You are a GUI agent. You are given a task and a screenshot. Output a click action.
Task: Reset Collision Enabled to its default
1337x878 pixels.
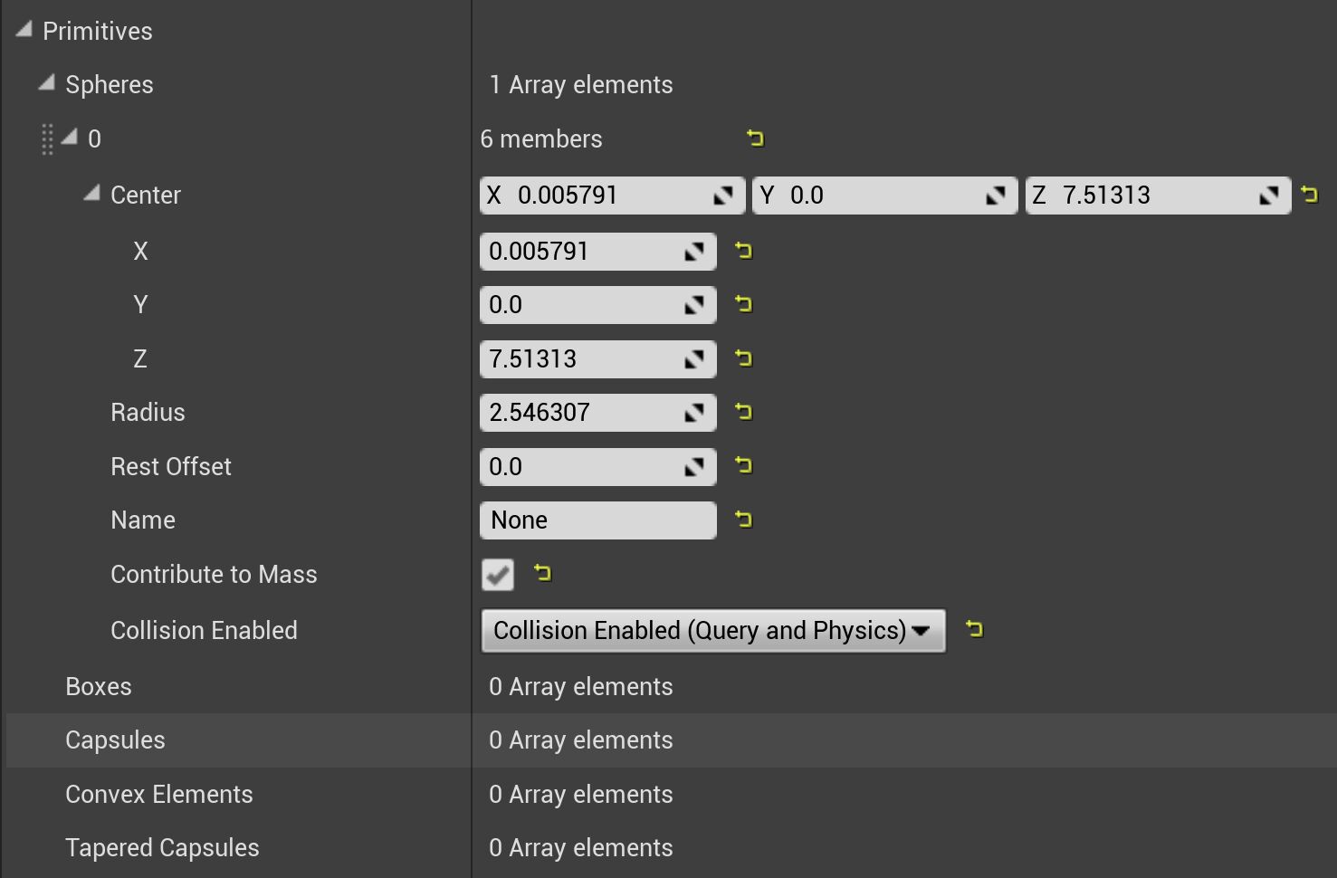coord(974,629)
